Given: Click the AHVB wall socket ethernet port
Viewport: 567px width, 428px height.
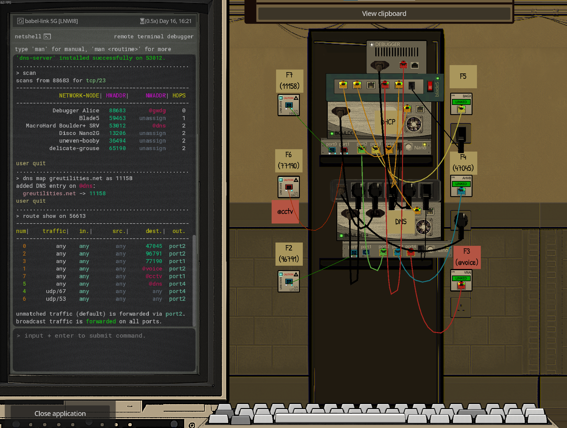Looking at the screenshot, I should [x=461, y=191].
